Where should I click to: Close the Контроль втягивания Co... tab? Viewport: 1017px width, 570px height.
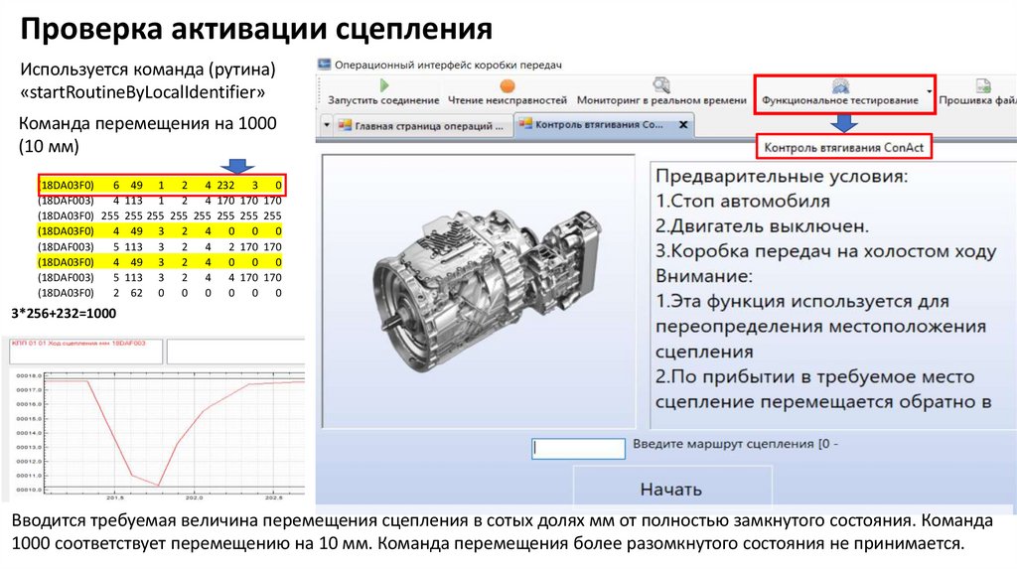(683, 124)
